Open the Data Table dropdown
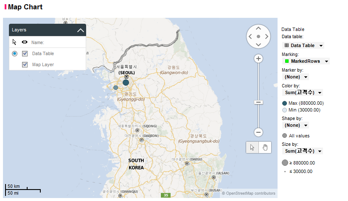Screen dimensions: 348x201 (x=303, y=45)
